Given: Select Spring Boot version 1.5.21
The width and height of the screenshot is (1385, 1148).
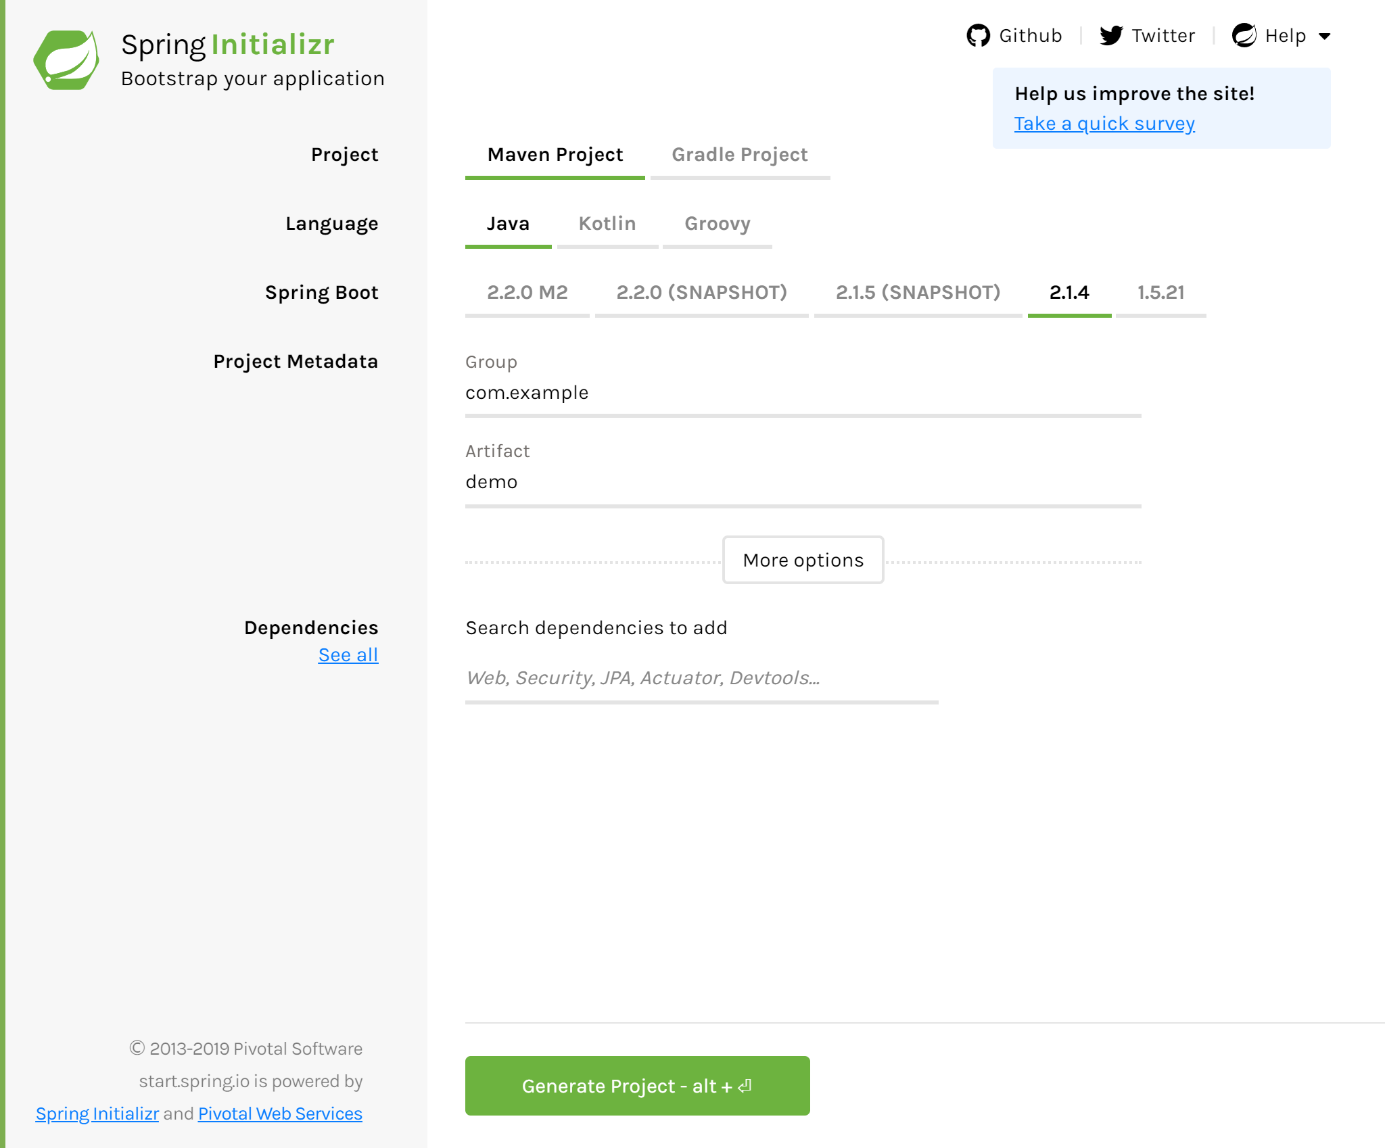Looking at the screenshot, I should tap(1160, 293).
